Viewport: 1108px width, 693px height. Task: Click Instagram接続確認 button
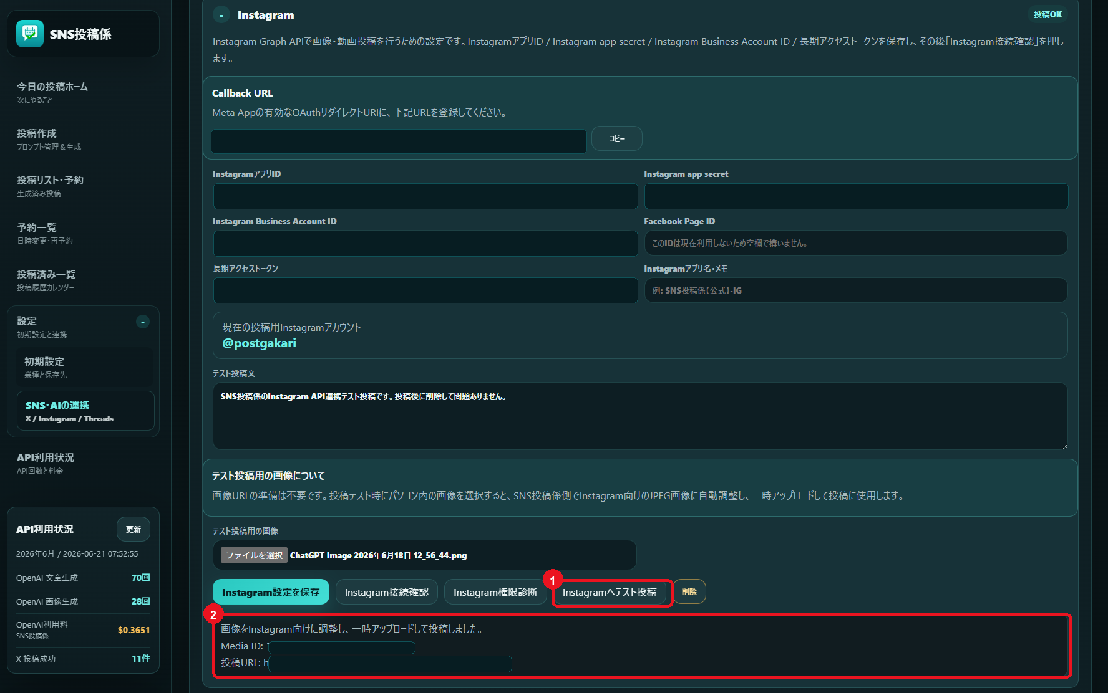pyautogui.click(x=387, y=592)
